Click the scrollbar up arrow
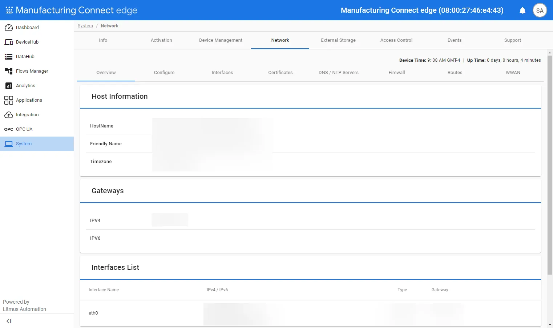Viewport: 553px width, 328px height. click(550, 53)
